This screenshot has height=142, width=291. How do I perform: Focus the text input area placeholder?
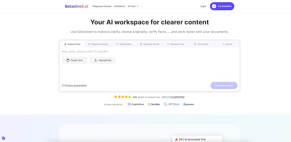coord(85,51)
